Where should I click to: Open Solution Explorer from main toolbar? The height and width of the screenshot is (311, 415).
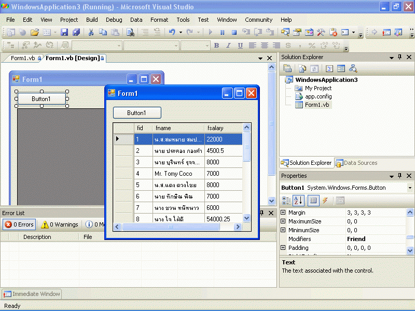tap(285, 32)
